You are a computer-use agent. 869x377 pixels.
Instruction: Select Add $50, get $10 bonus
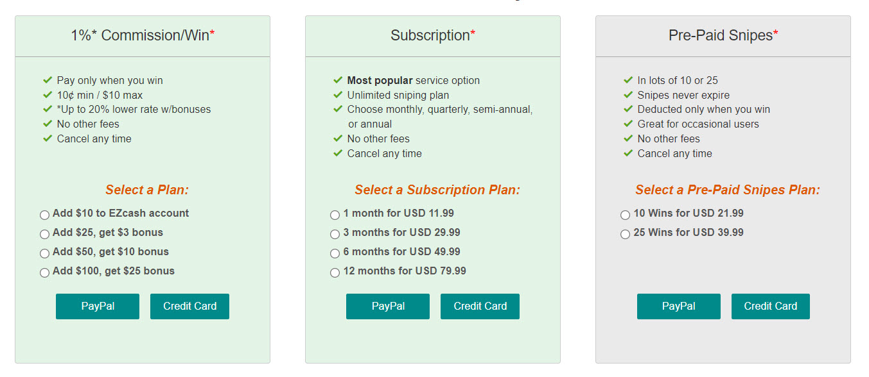point(44,253)
